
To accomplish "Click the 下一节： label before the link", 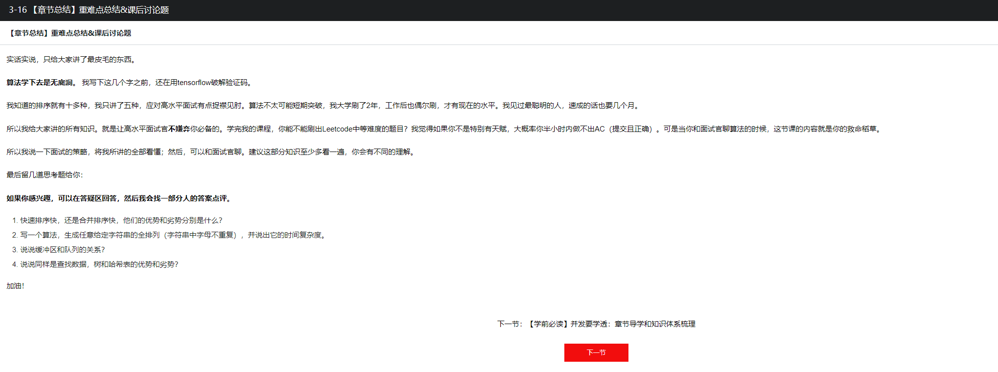I will tap(510, 324).
